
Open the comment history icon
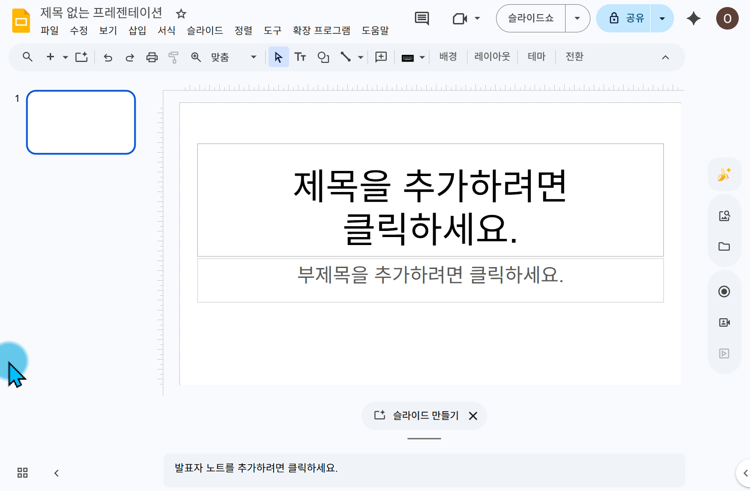(422, 18)
